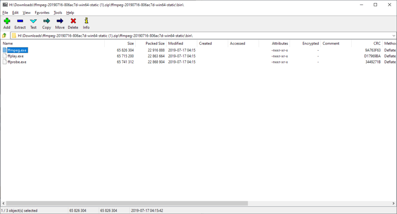Click folder icon in address bar
Screen dimensions: 397x214
point(14,36)
